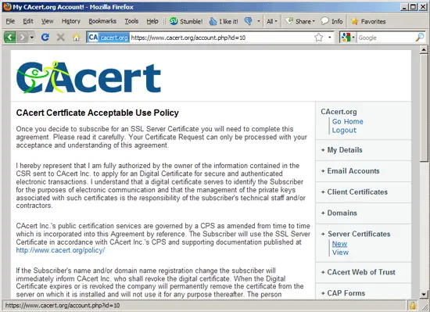Open the Edit menu
This screenshot has width=430, height=312.
tap(27, 21)
